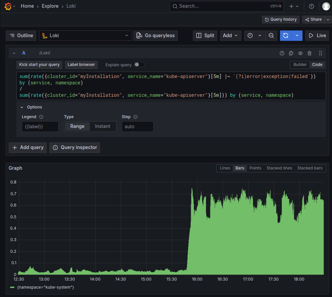Delete query A with the trash icon
The width and height of the screenshot is (332, 297).
pyautogui.click(x=309, y=53)
